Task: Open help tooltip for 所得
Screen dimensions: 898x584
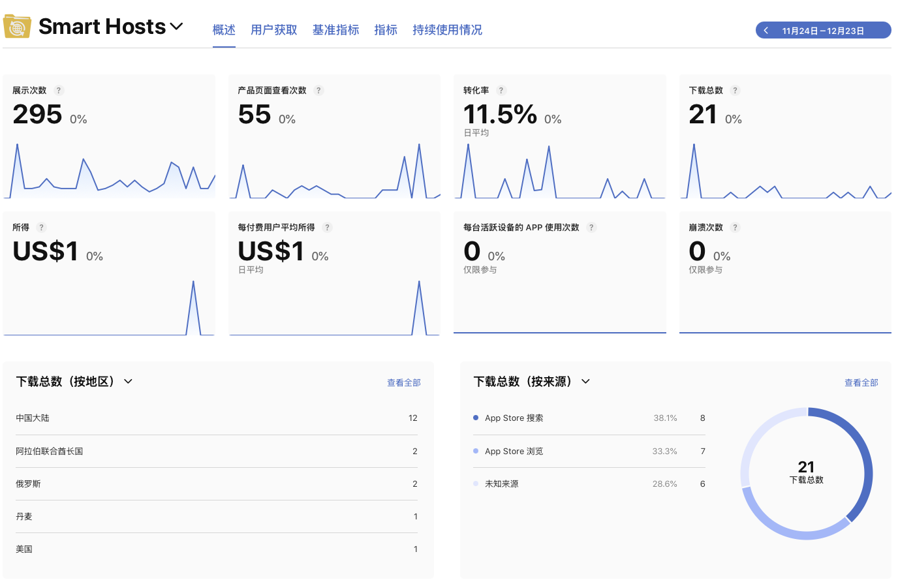Action: pyautogui.click(x=40, y=227)
